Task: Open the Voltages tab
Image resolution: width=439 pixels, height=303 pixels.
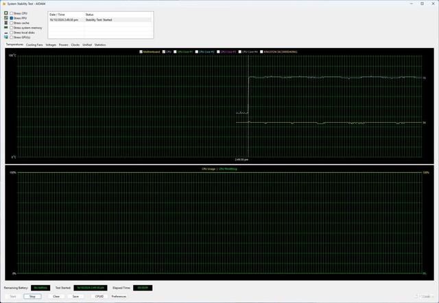Action: point(51,45)
